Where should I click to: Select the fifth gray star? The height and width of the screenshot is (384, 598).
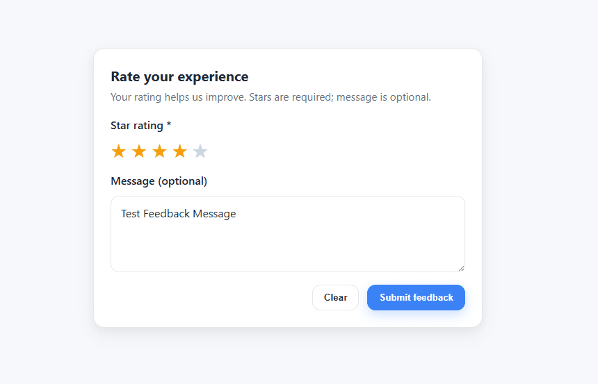pyautogui.click(x=200, y=151)
